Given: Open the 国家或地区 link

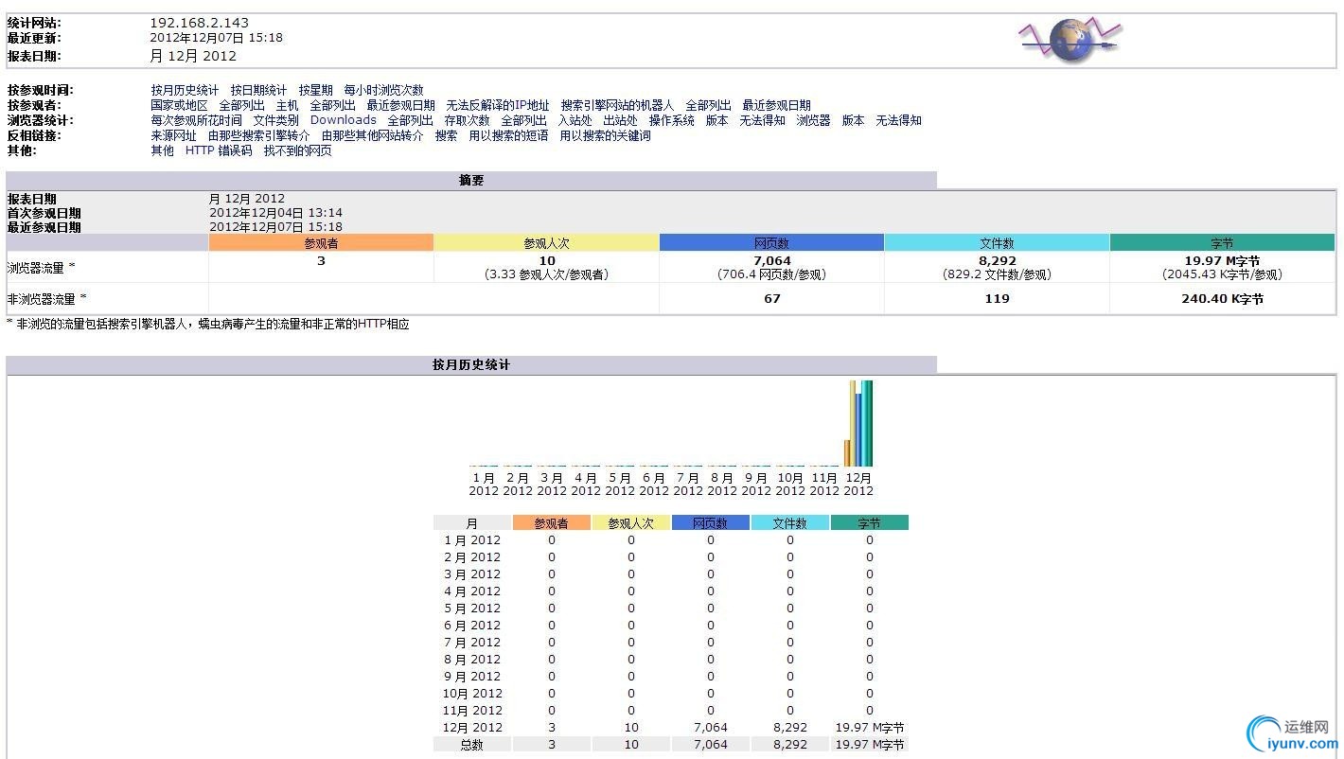Looking at the screenshot, I should point(179,105).
